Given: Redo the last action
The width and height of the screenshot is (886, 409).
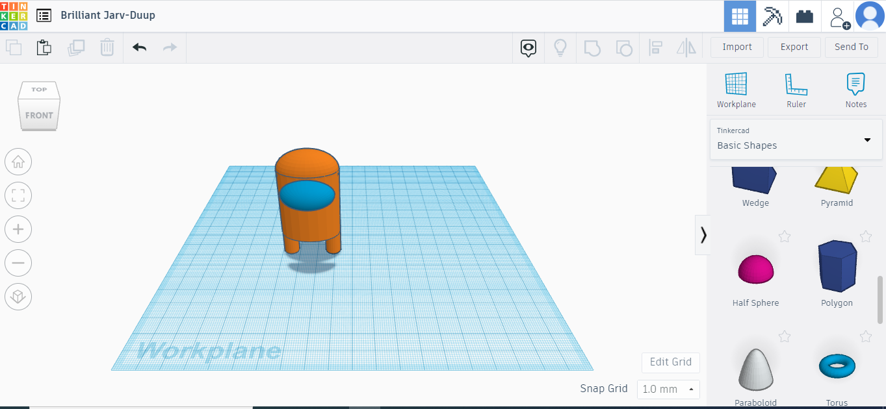Looking at the screenshot, I should click(170, 47).
